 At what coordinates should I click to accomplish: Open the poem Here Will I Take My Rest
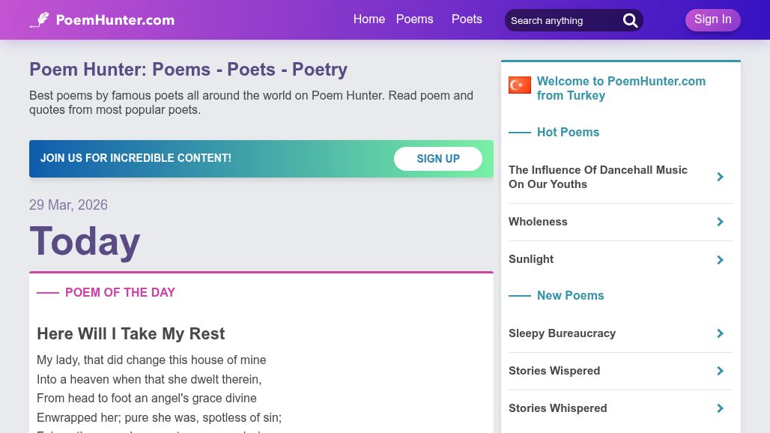pyautogui.click(x=131, y=334)
